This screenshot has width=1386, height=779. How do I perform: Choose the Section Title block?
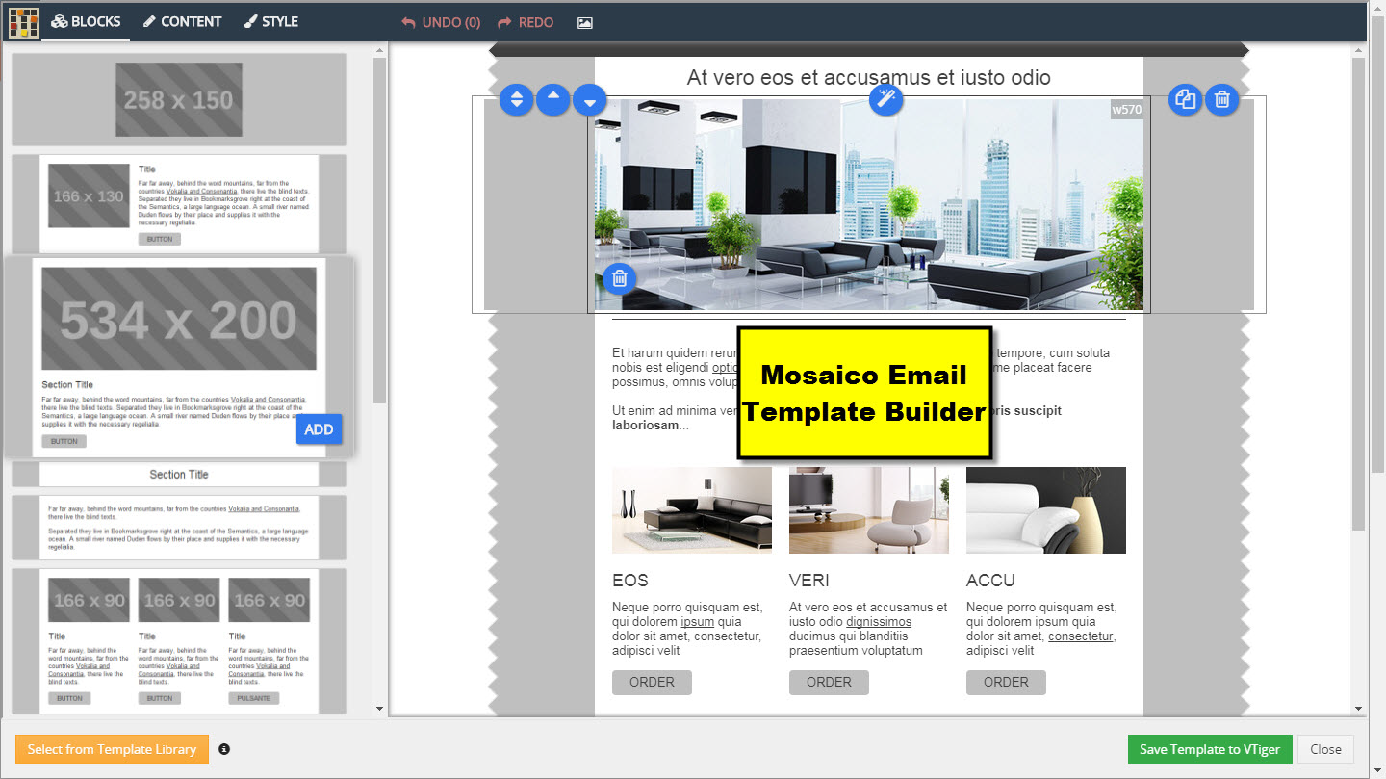coord(179,475)
